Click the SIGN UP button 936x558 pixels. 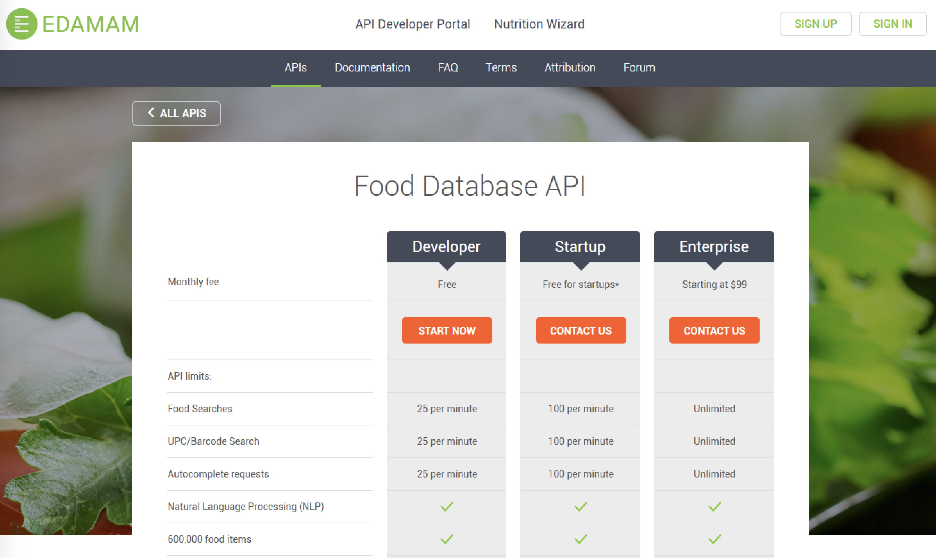[815, 24]
